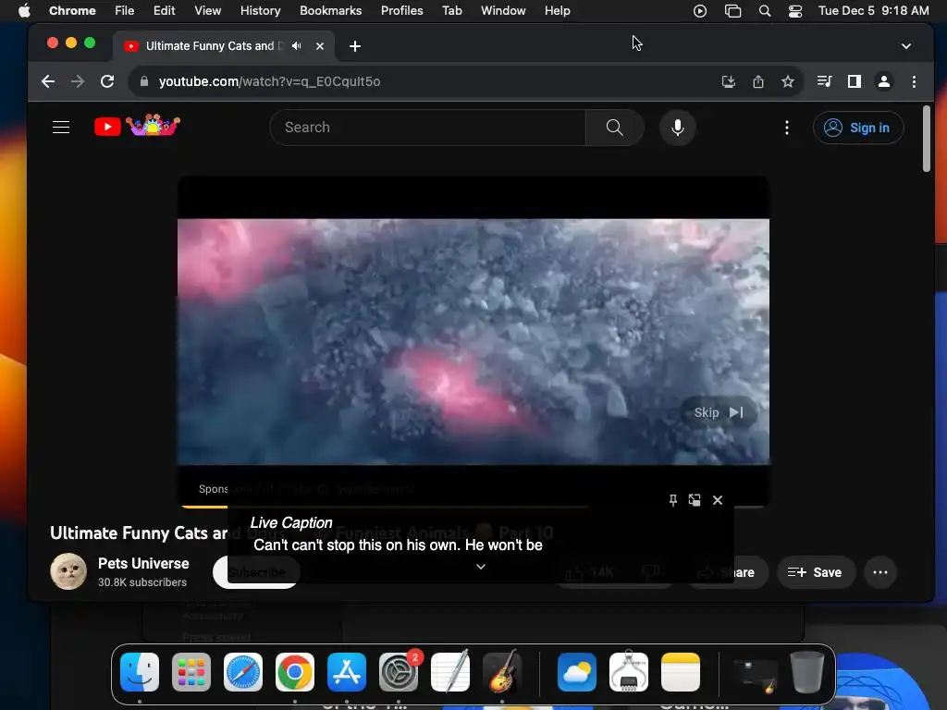Open a new Chrome tab
This screenshot has height=710, width=947.
(355, 46)
